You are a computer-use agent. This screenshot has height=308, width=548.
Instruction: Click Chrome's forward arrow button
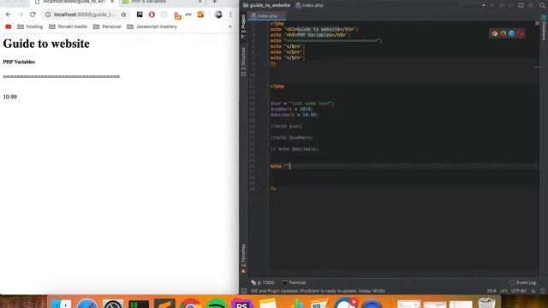(21, 15)
